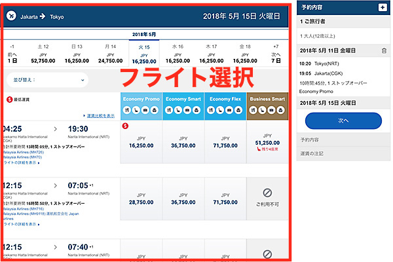Viewport: 393px width, 262px height.
Task: Click the red lowest-fare icon beside 最低運賃
Action: pyautogui.click(x=10, y=100)
